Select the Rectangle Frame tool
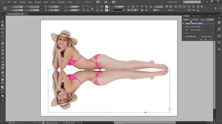Image resolution: width=222 pixels, height=124 pixels. 2,50
